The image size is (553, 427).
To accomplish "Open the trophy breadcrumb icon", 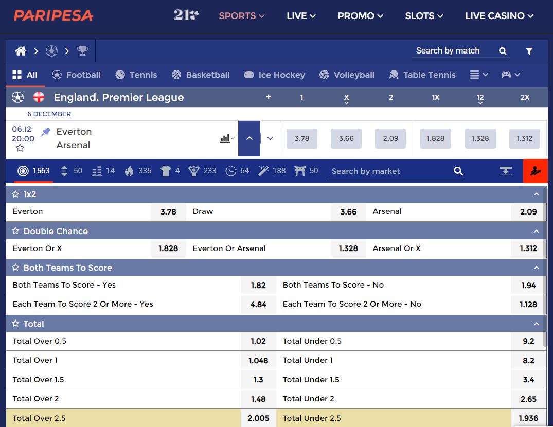I will click(x=82, y=51).
